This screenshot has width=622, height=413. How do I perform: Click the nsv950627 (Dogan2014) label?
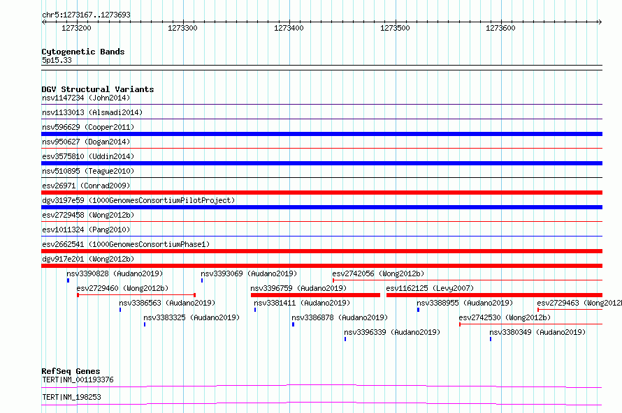[86, 142]
